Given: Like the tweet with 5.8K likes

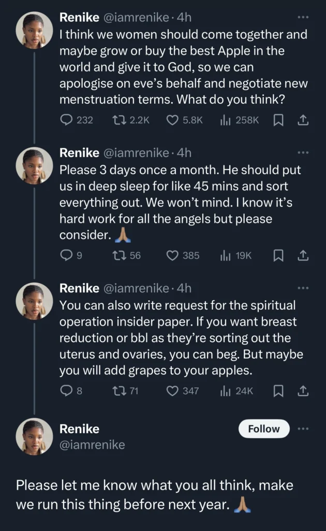Looking at the screenshot, I should pyautogui.click(x=172, y=120).
